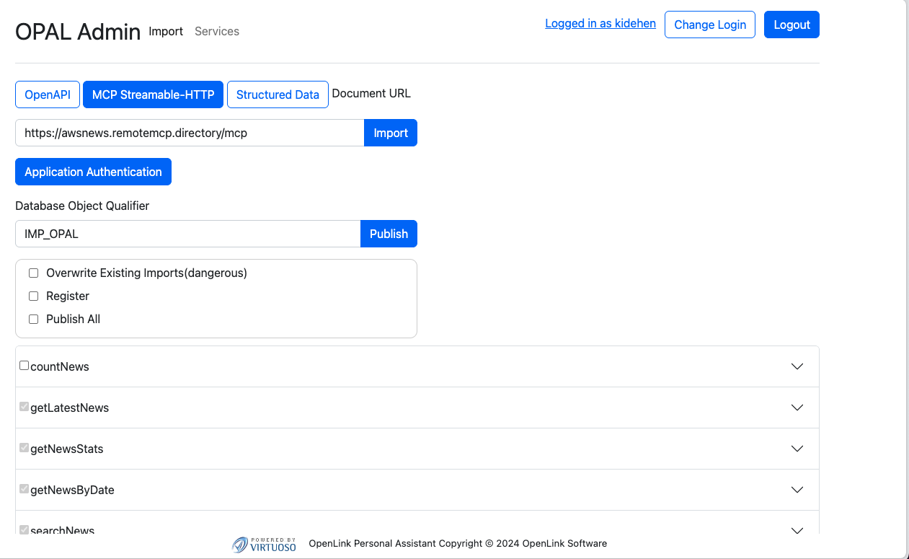
Task: Click the Publish All label text
Action: pyautogui.click(x=73, y=319)
